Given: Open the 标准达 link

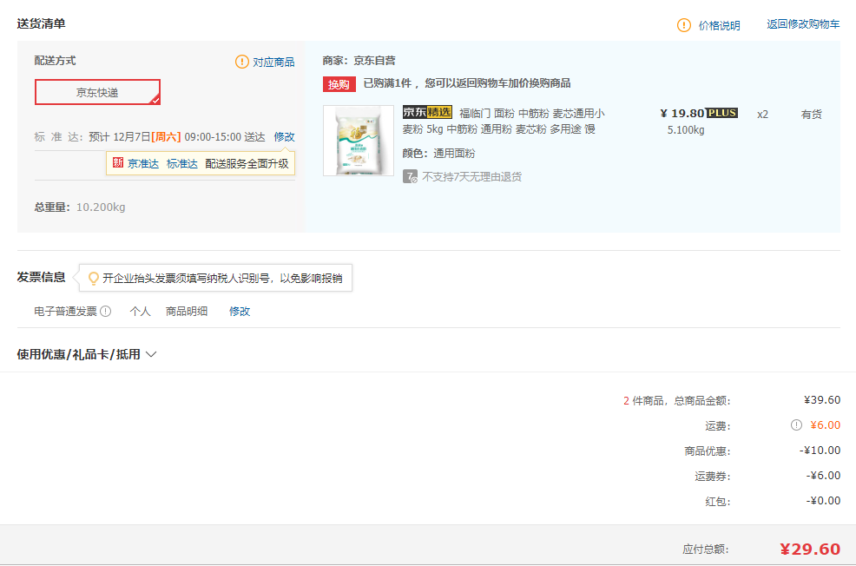Looking at the screenshot, I should click(181, 164).
